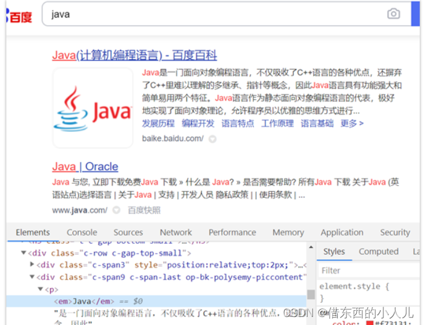423x325 pixels.
Task: Open the 语言特点 sublink
Action: tap(238, 123)
